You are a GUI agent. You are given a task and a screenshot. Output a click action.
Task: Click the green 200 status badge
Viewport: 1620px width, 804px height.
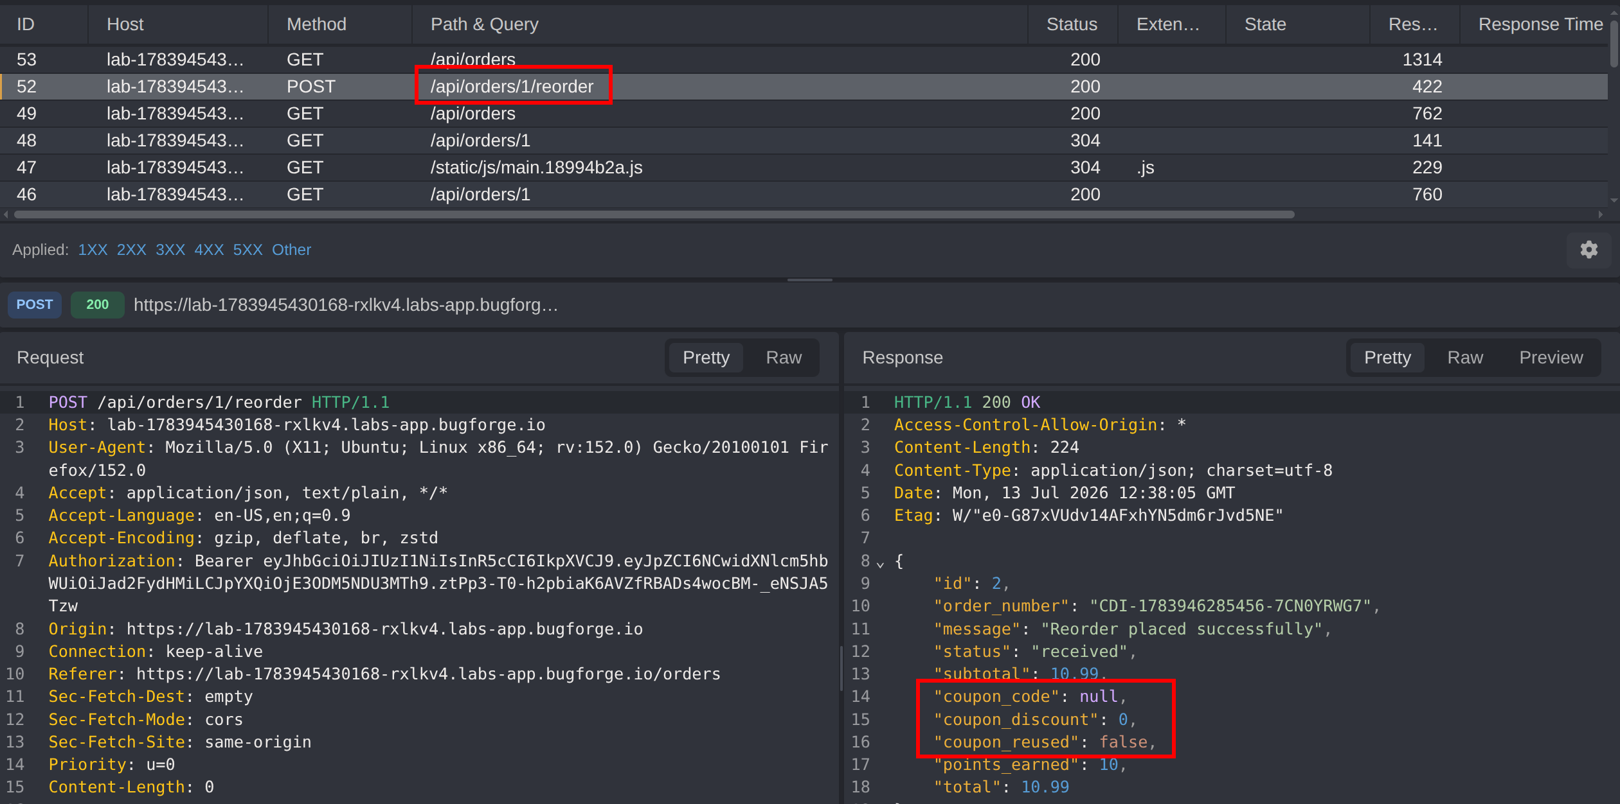pyautogui.click(x=97, y=304)
